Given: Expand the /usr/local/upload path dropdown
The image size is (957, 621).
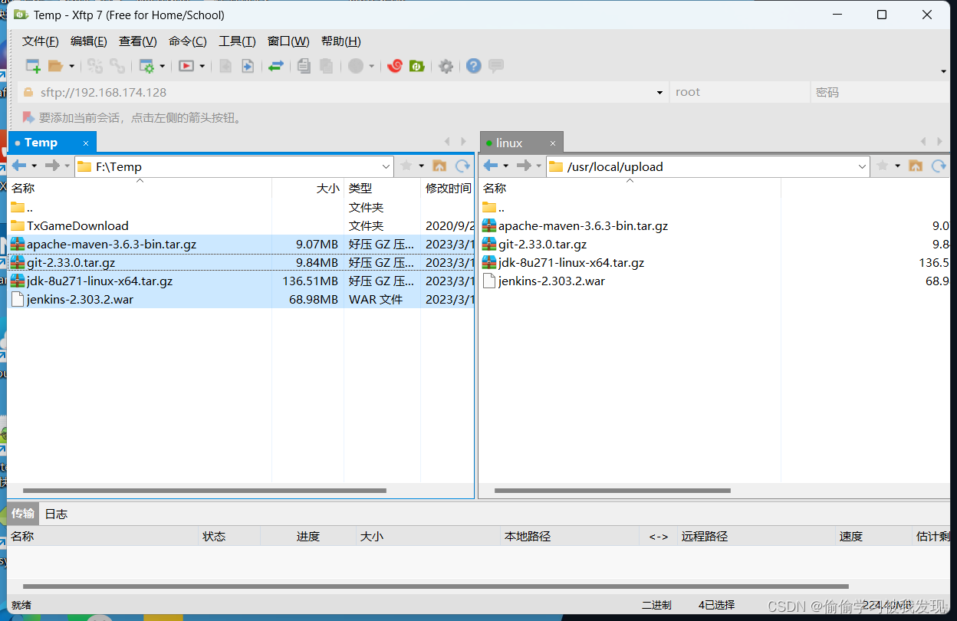Looking at the screenshot, I should [862, 166].
